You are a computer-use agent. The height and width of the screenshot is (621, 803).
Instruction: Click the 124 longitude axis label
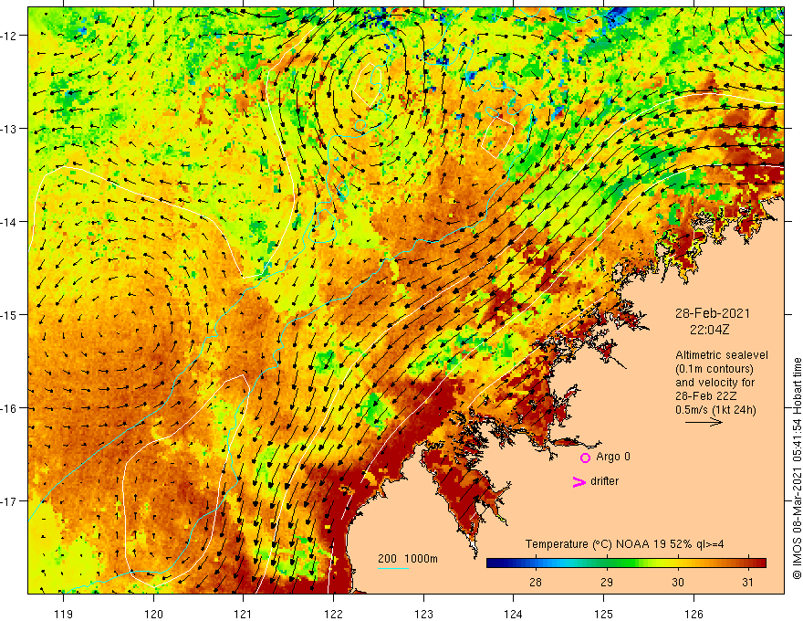pos(514,614)
